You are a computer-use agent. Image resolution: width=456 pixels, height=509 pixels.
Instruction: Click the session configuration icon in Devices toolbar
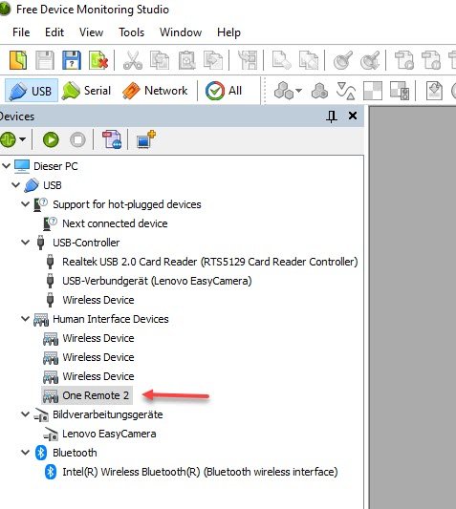[x=112, y=139]
